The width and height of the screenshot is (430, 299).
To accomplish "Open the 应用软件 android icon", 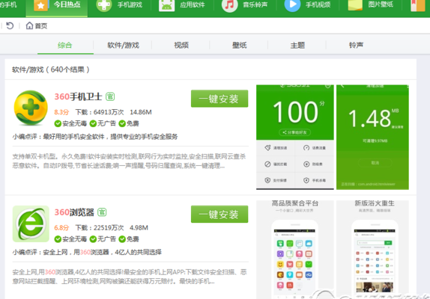I will coord(167,5).
